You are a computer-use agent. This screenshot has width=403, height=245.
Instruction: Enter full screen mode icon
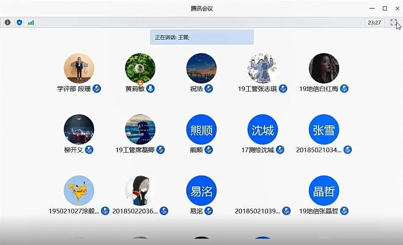[x=393, y=22]
